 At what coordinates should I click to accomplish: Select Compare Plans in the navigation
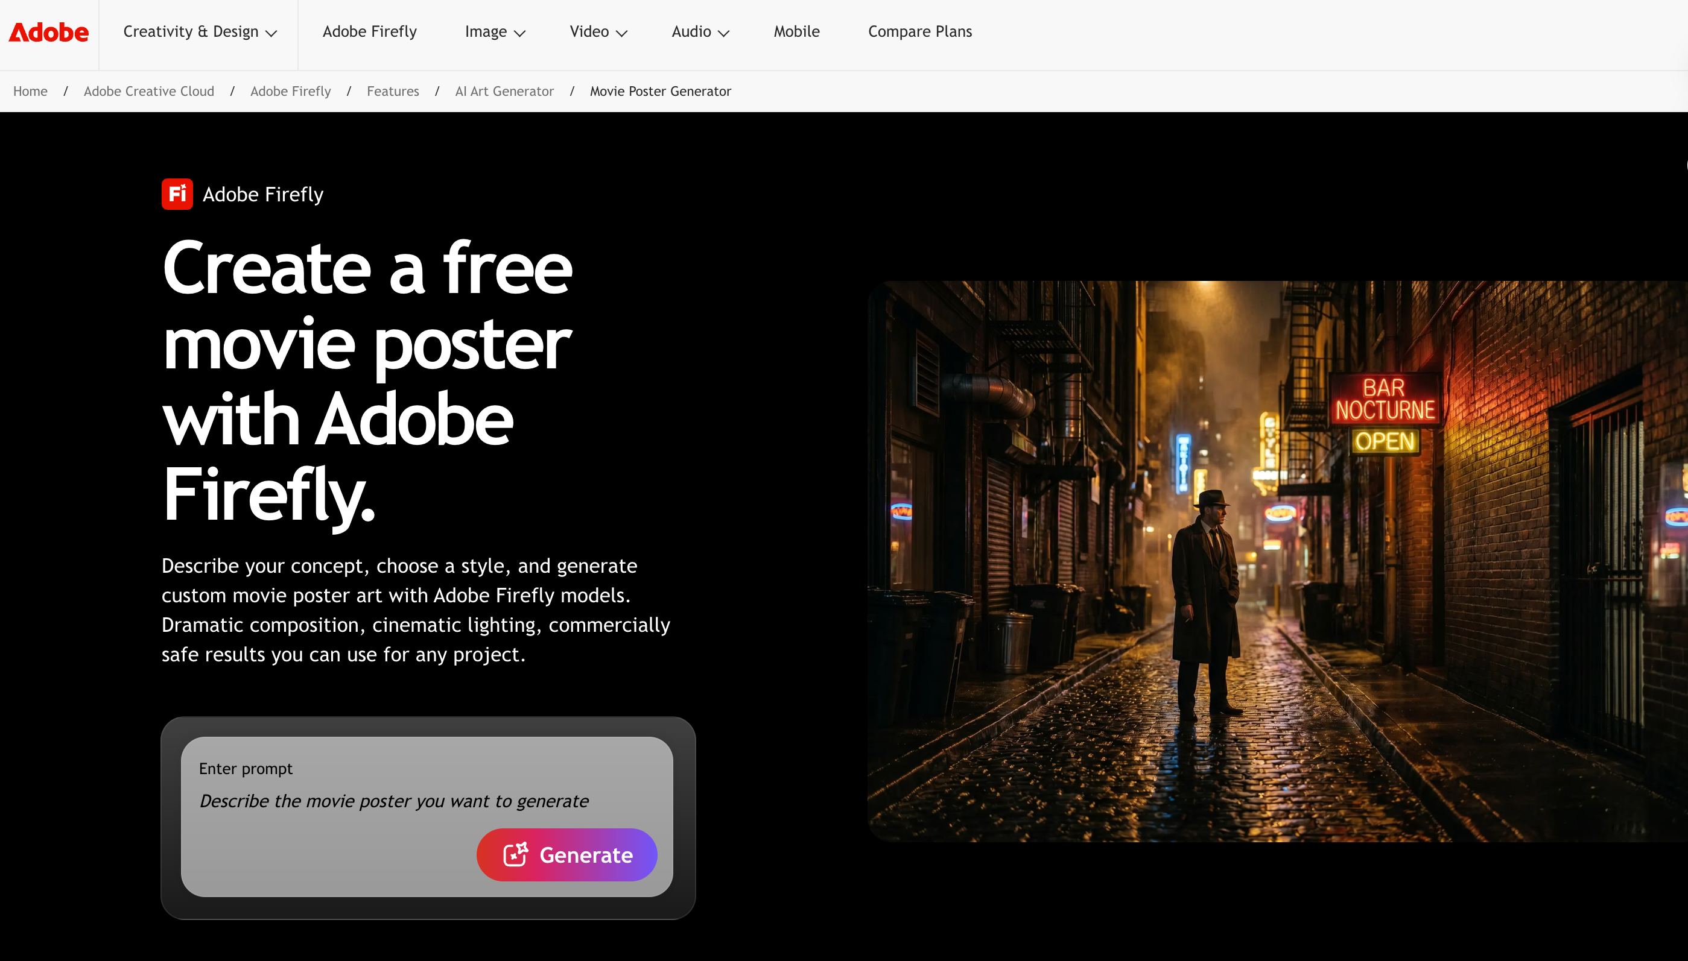[x=920, y=32]
